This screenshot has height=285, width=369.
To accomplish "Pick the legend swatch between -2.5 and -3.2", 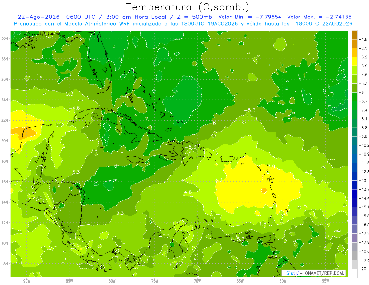I will pyautogui.click(x=355, y=53).
